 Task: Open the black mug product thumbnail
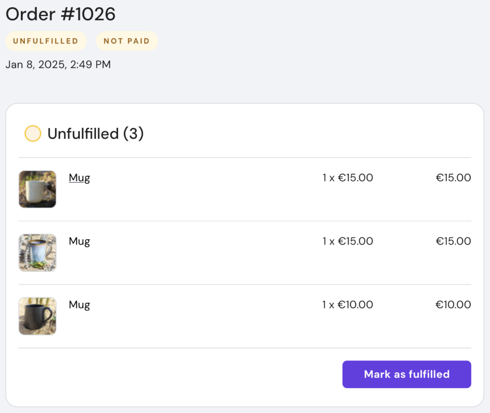pyautogui.click(x=37, y=316)
